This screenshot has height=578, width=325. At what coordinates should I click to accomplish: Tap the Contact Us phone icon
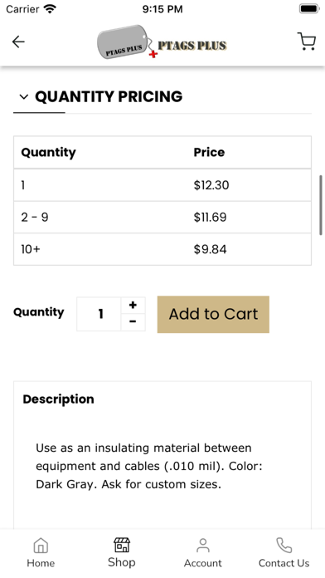point(284,545)
